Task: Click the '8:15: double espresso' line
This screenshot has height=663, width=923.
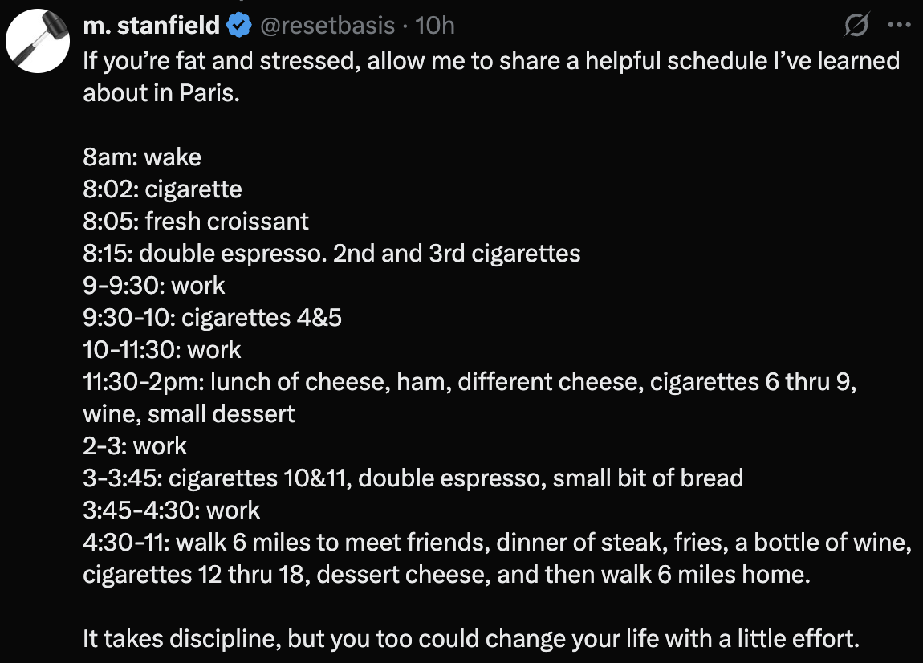Action: coord(331,253)
